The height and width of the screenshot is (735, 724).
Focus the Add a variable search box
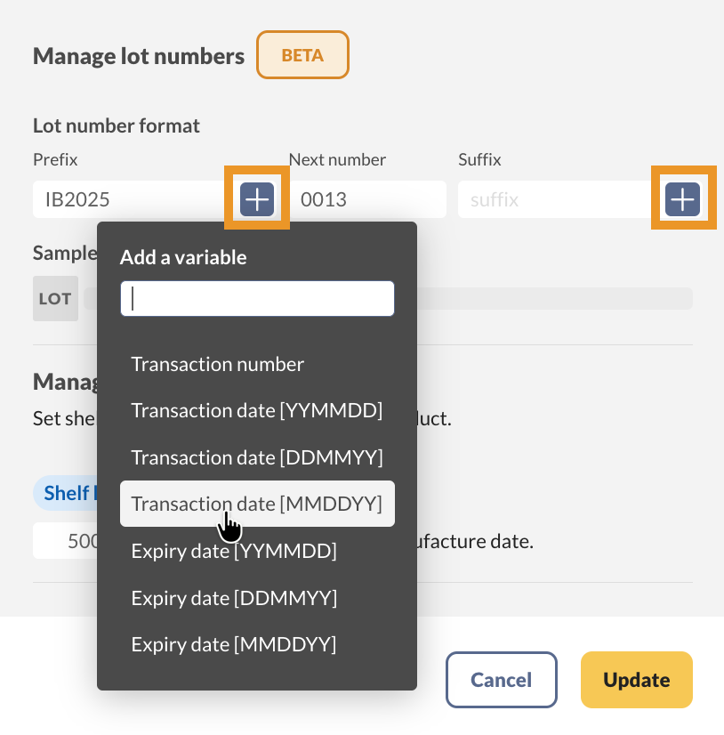[x=256, y=298]
